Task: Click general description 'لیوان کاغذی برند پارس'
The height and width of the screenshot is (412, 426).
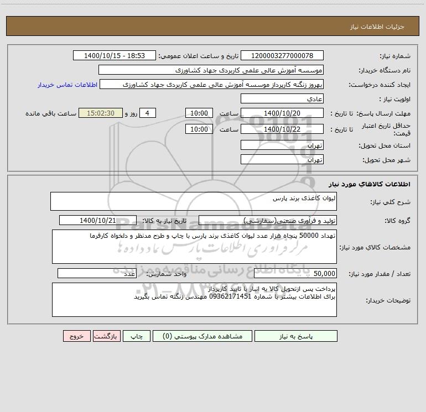Action: pos(194,201)
